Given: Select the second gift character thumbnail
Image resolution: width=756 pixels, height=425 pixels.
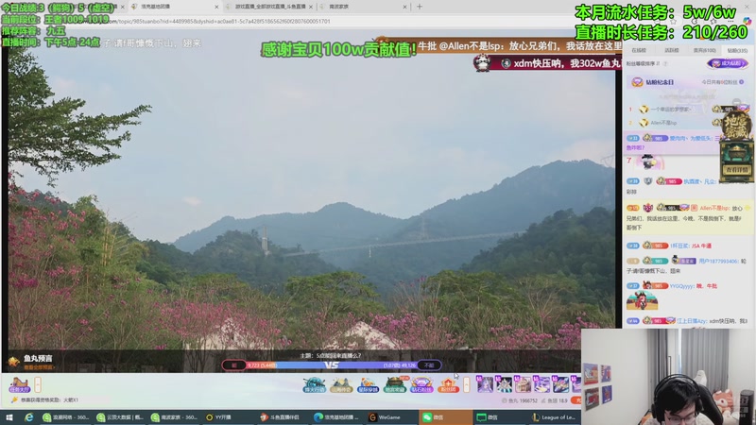Looking at the screenshot, I should click(x=504, y=384).
